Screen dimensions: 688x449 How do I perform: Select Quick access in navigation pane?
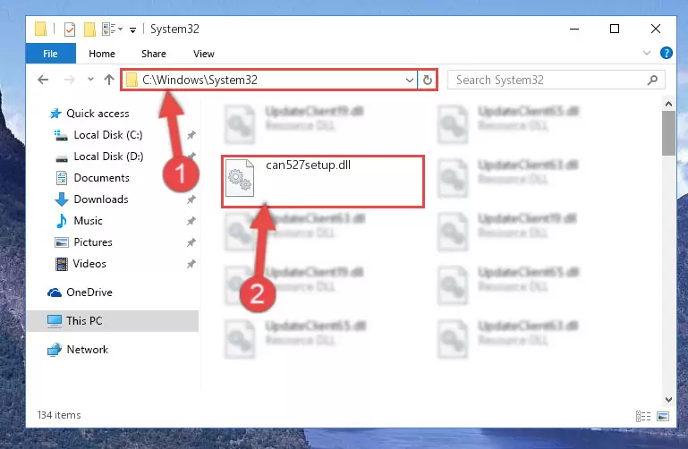click(98, 114)
